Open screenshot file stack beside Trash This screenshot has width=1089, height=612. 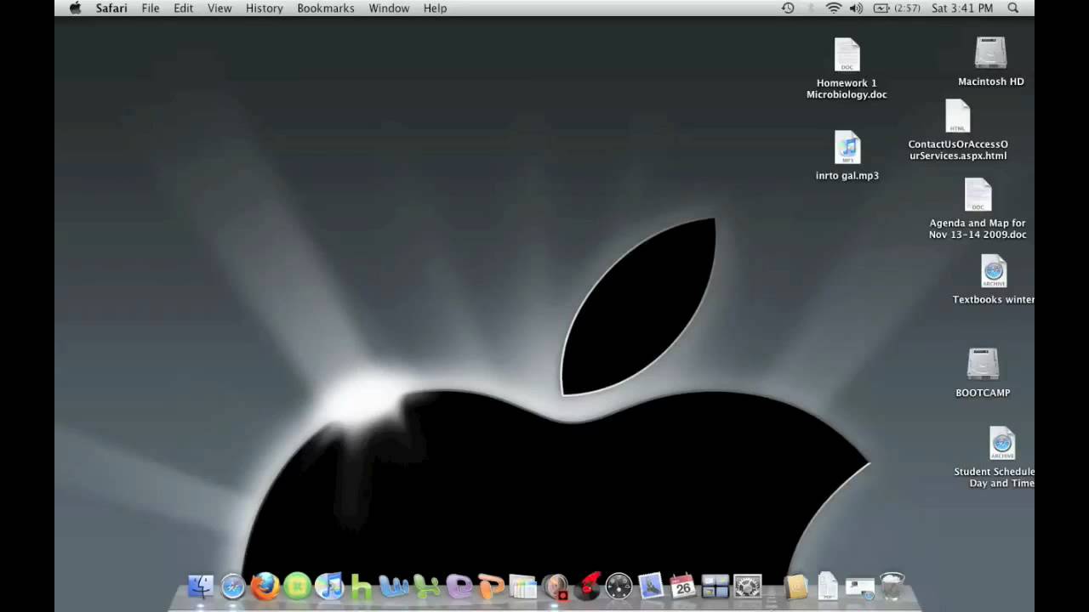[x=860, y=586]
